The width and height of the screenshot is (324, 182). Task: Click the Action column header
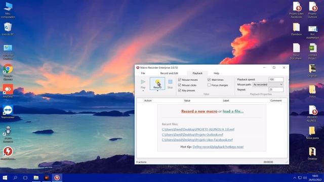(148, 101)
